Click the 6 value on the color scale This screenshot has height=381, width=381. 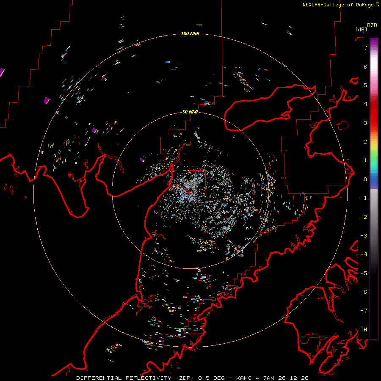tap(365, 66)
